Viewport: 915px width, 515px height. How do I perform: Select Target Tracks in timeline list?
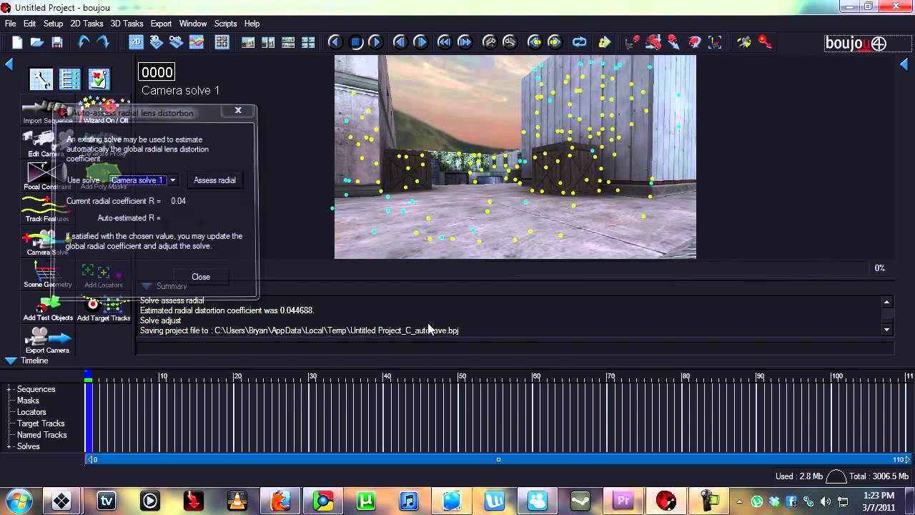pyautogui.click(x=41, y=423)
